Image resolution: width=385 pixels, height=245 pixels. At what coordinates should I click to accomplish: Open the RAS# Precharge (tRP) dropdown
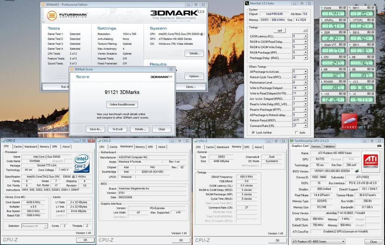tap(305, 53)
